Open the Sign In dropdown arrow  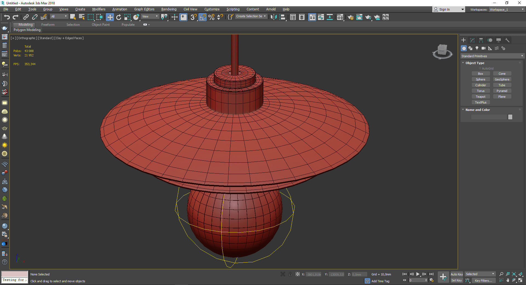(x=463, y=10)
